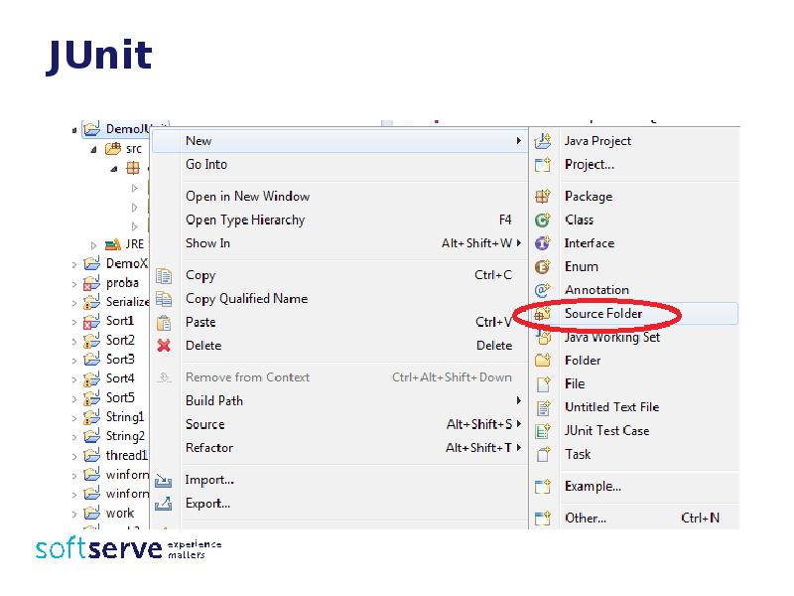Viewport: 794px width, 596px height.
Task: Click the F4 shortcut label
Action: point(505,220)
